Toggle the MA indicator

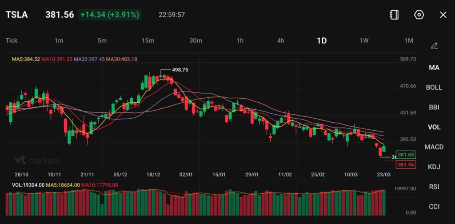(x=434, y=68)
